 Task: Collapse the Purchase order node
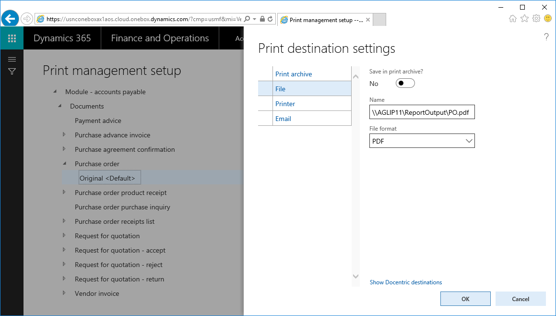click(65, 163)
